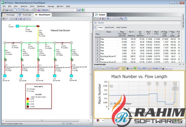Switch to the Workspace tab
The height and width of the screenshot is (127, 186).
point(9,15)
